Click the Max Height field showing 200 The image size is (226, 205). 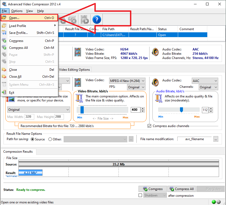tap(59, 117)
